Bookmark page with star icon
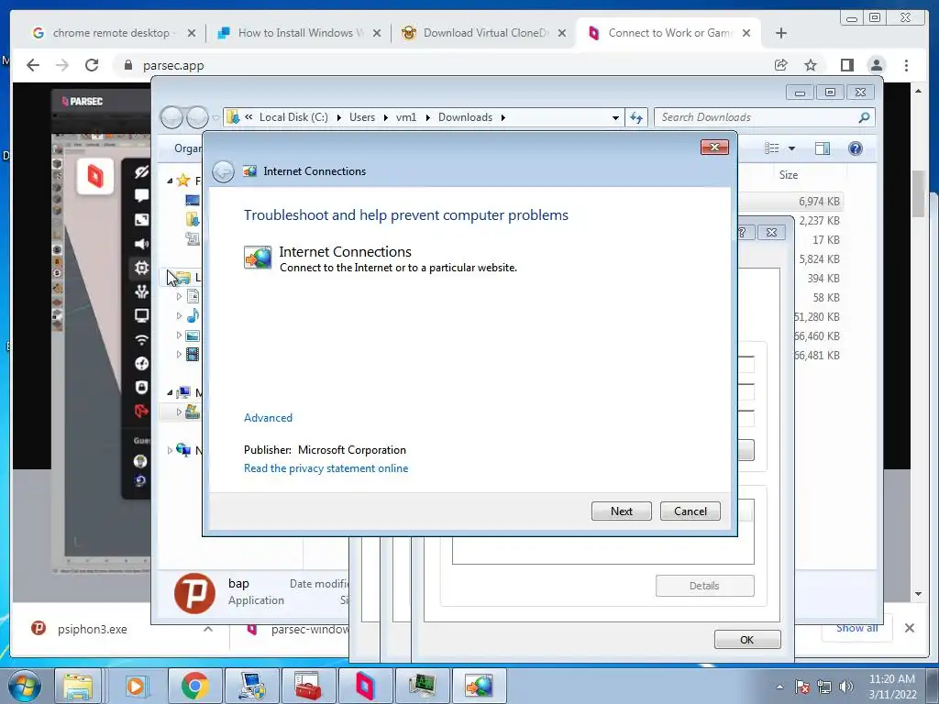Screen dimensions: 939x704 [x=811, y=65]
